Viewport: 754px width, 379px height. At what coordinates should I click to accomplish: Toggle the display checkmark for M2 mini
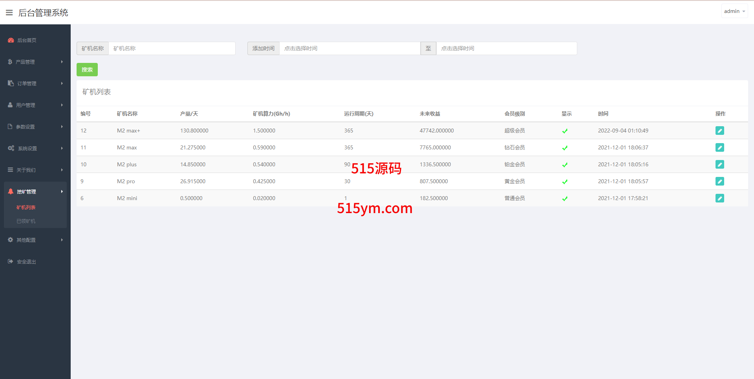tap(565, 199)
